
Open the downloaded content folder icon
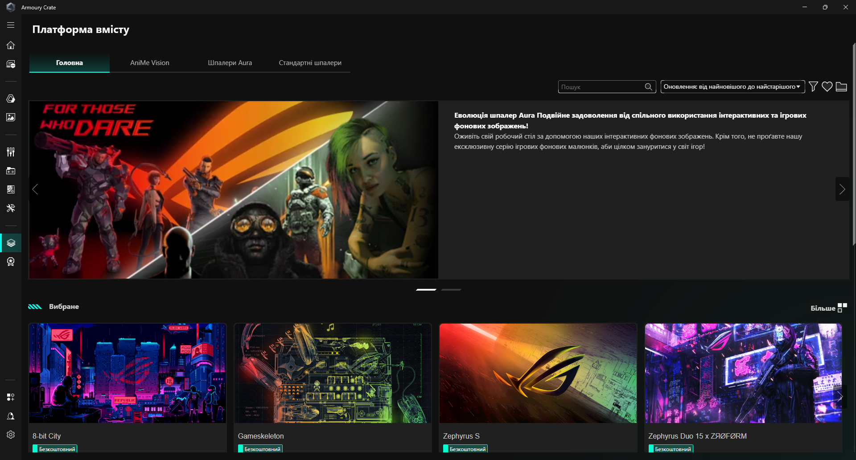click(x=841, y=86)
